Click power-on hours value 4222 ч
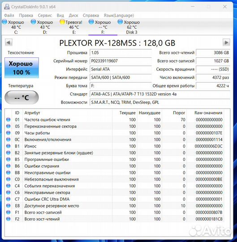This screenshot has height=242, width=237. point(213,86)
